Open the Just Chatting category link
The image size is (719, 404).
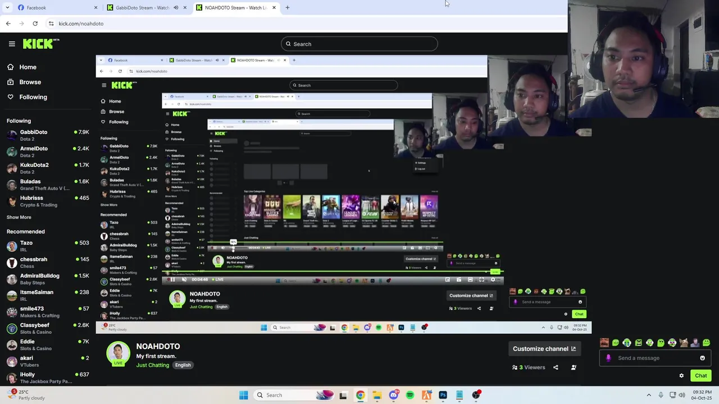tap(152, 365)
